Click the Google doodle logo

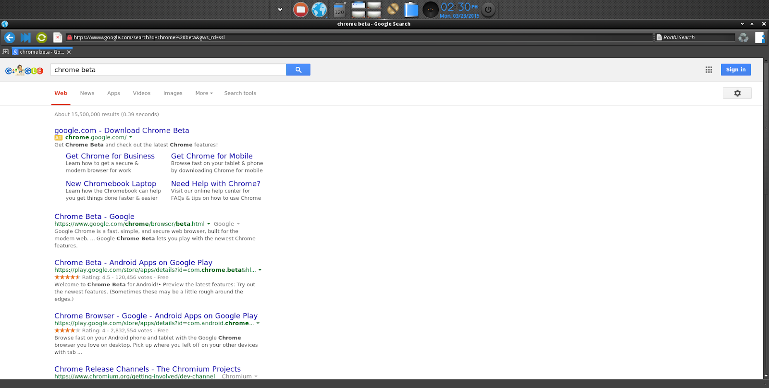click(24, 70)
